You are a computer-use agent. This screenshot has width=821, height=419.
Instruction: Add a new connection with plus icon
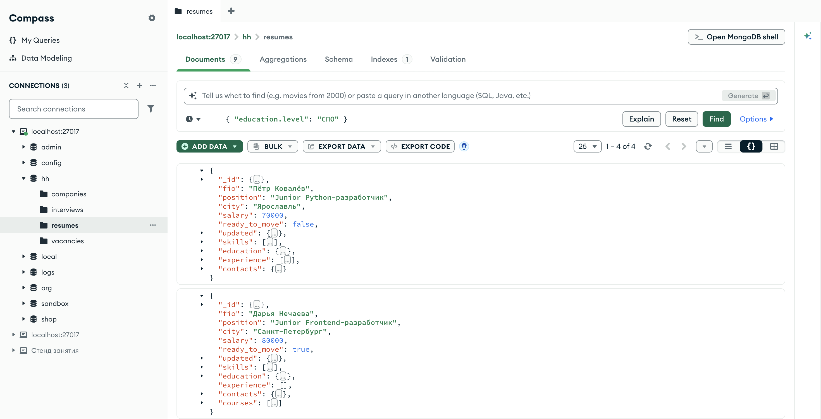[139, 85]
